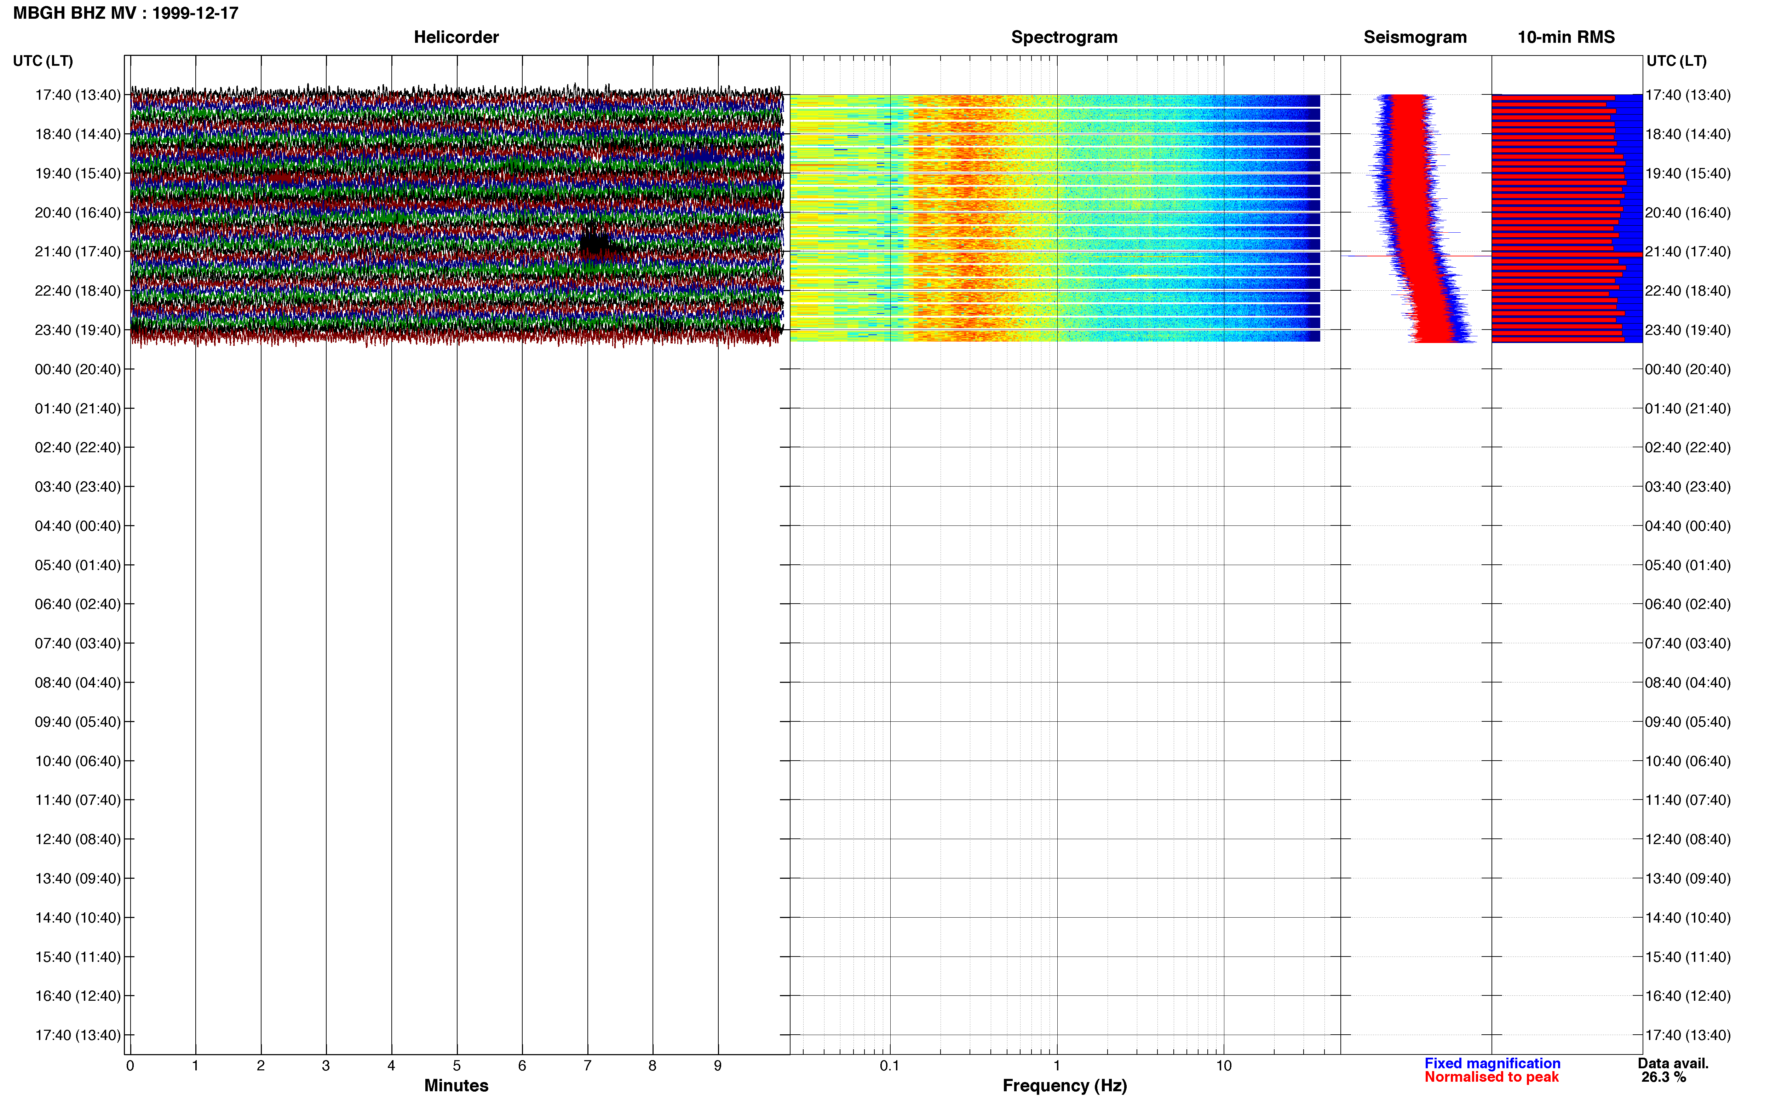This screenshot has width=1776, height=1110.
Task: Click Helicorder time label 08:40 (04:40)
Action: (78, 683)
